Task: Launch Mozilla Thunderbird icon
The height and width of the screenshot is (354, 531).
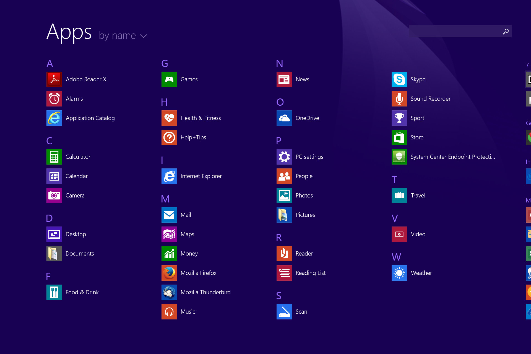Action: click(x=169, y=292)
